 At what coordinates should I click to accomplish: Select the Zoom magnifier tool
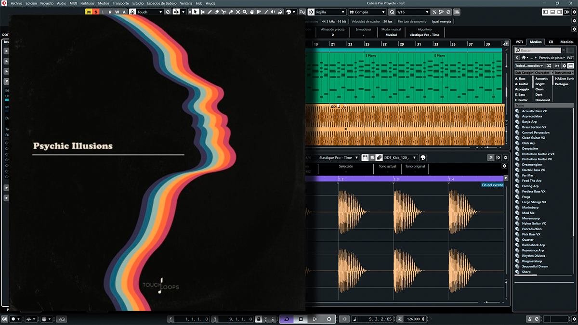245,12
